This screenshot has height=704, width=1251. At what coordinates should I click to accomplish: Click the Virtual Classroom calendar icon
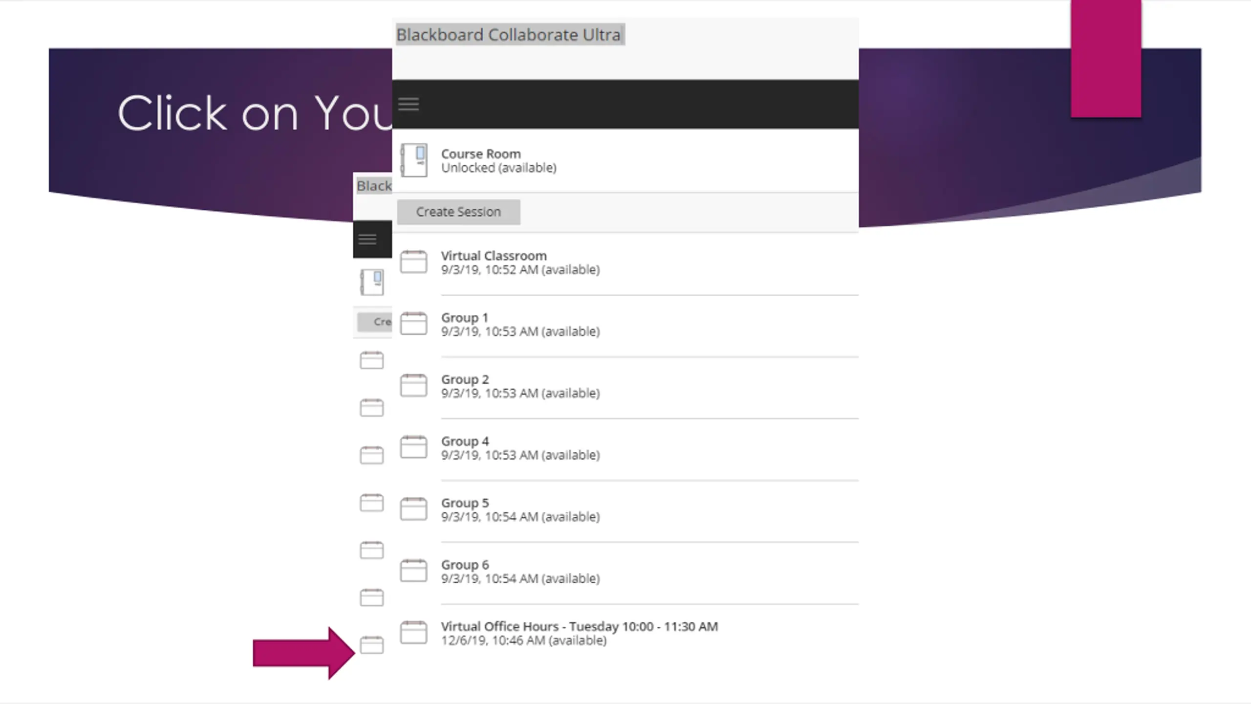[x=413, y=262]
